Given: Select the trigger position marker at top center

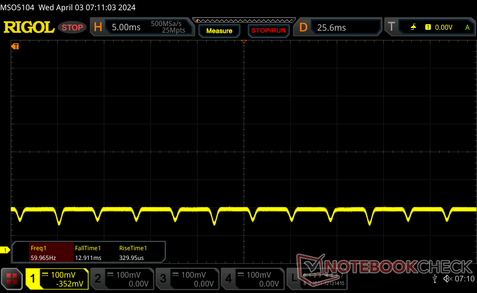Looking at the screenshot, I should pos(243,42).
